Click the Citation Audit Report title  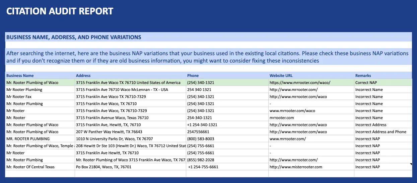(60, 11)
